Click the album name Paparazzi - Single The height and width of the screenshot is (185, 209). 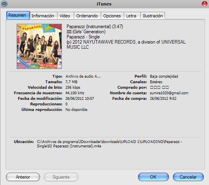pyautogui.click(x=83, y=37)
